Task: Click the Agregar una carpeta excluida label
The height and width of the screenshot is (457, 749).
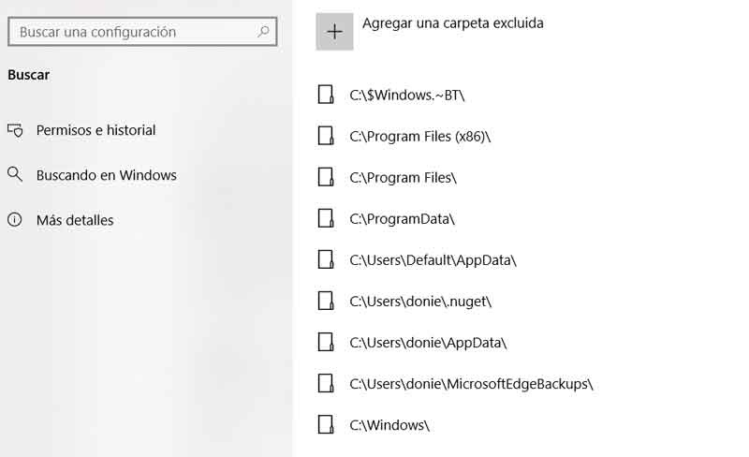Action: tap(452, 22)
